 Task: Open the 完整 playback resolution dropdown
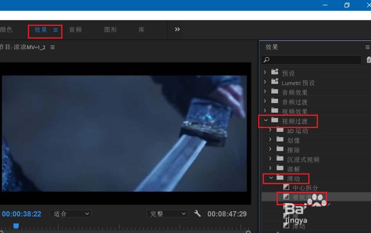(167, 214)
